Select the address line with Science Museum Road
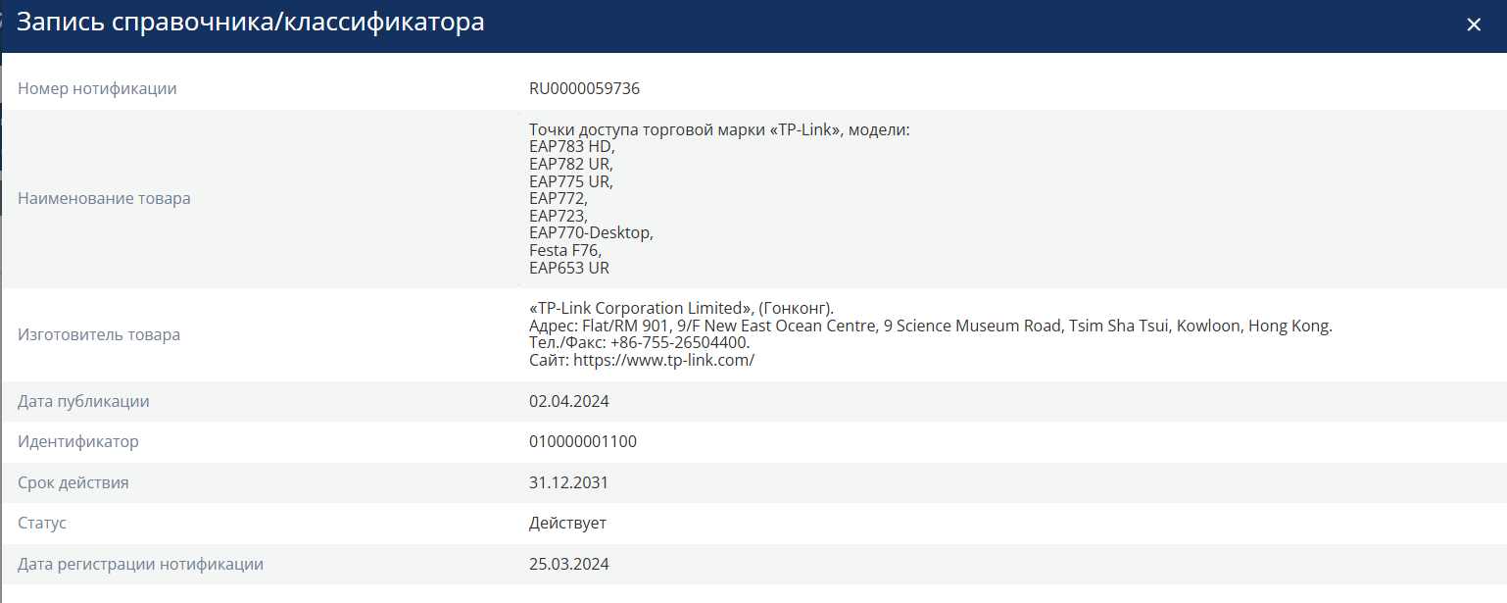This screenshot has height=603, width=1507. pyautogui.click(x=931, y=327)
